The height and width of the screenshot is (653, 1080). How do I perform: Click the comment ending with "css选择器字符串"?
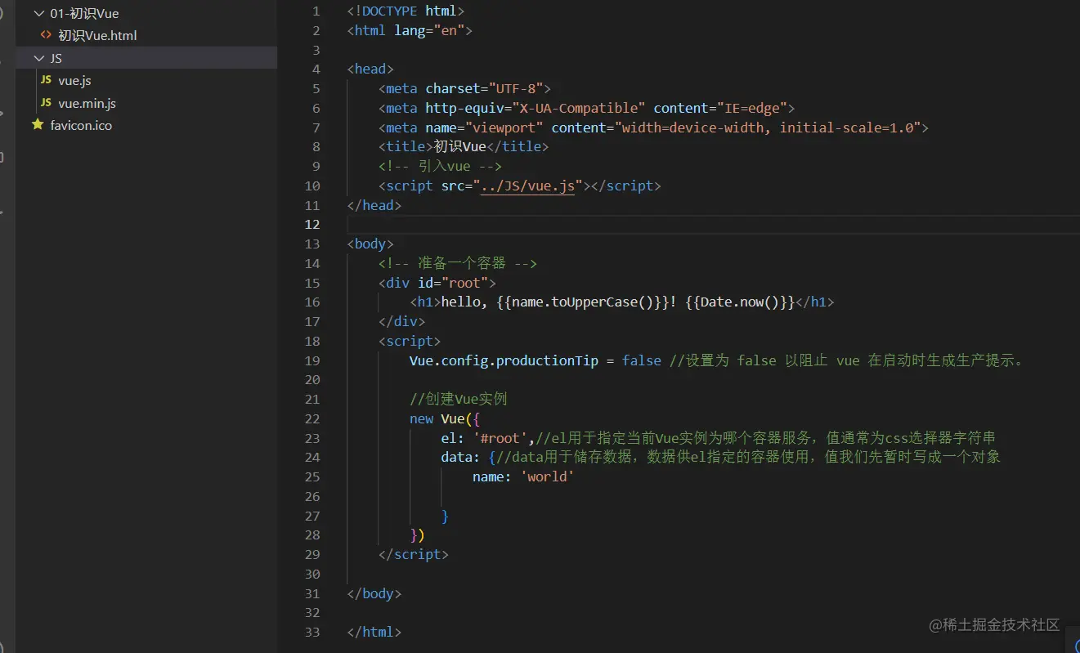pyautogui.click(x=765, y=438)
